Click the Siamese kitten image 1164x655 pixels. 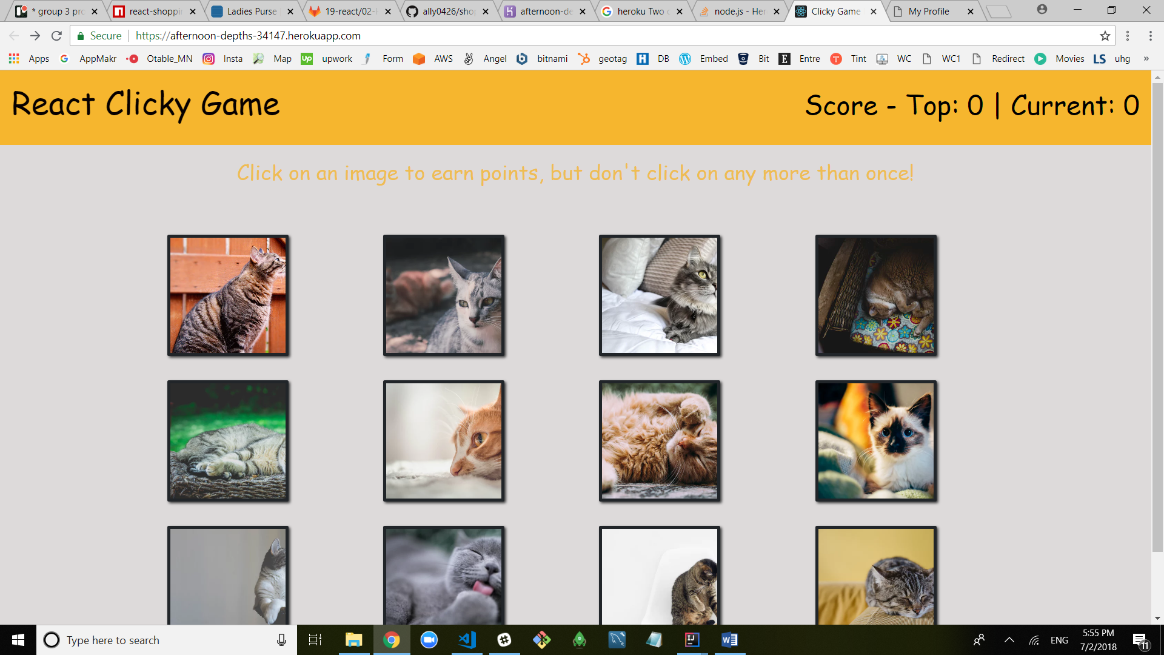pyautogui.click(x=875, y=441)
